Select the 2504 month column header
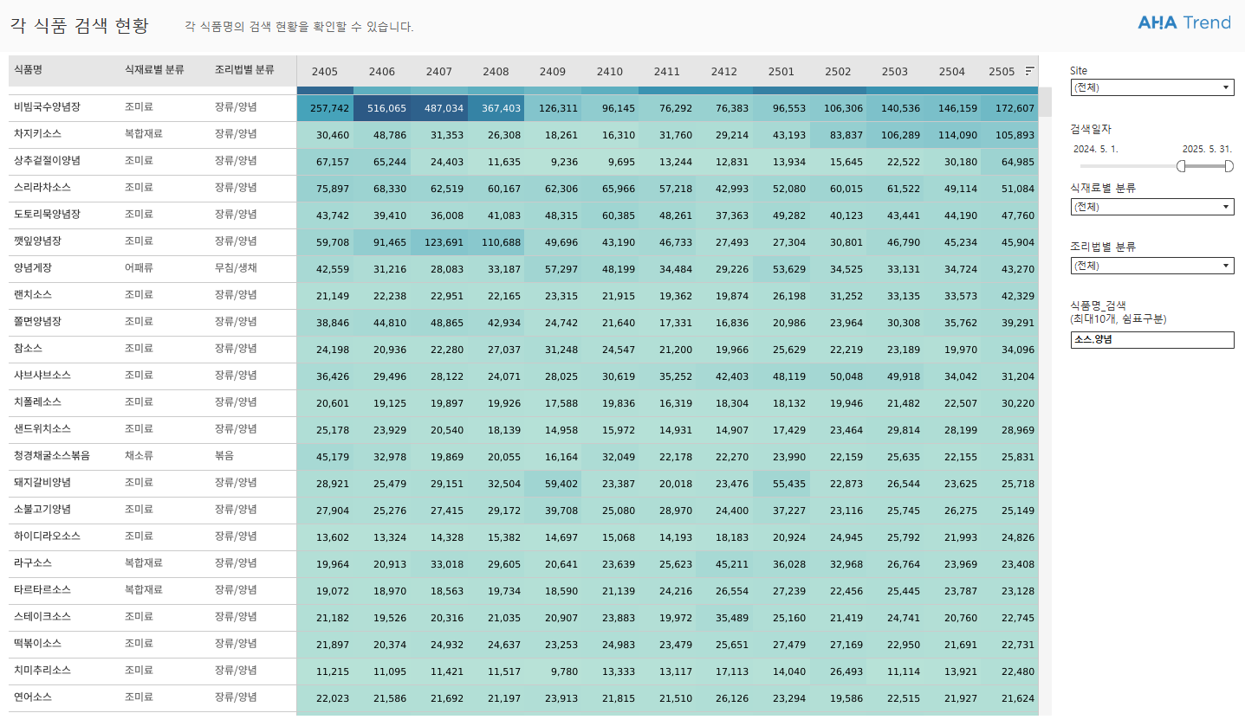 (952, 72)
